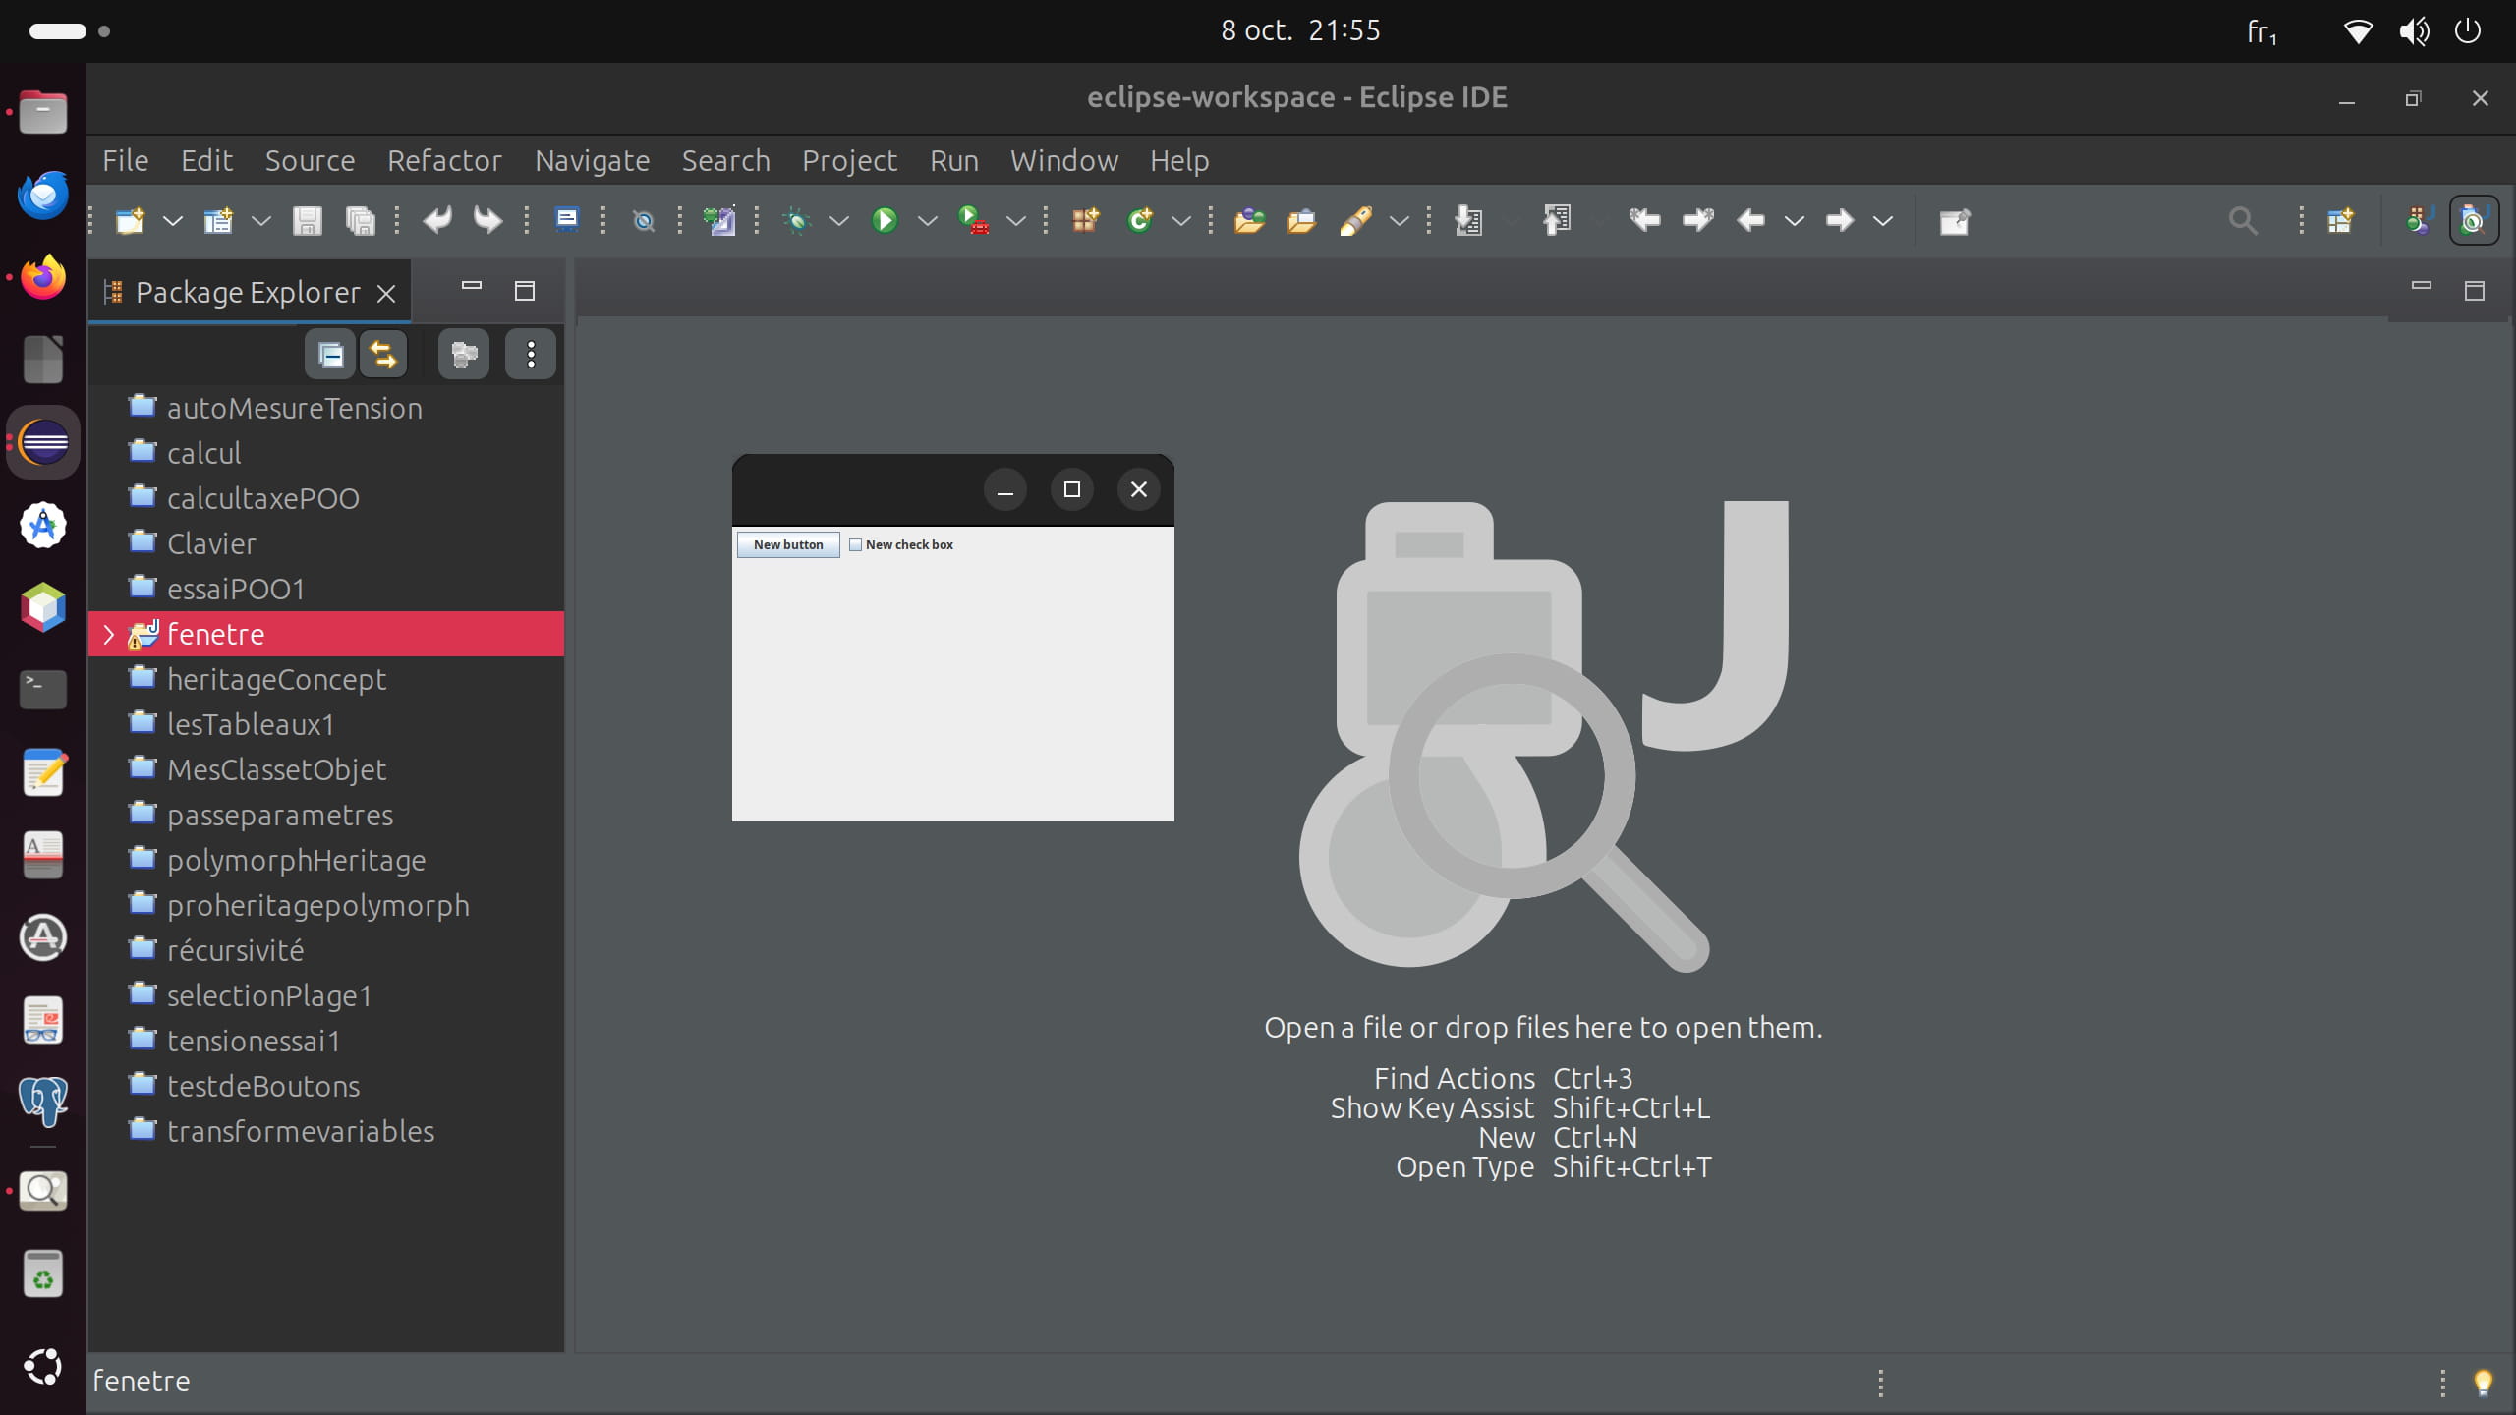Expand the fenetre project tree
2516x1415 pixels.
[x=109, y=634]
